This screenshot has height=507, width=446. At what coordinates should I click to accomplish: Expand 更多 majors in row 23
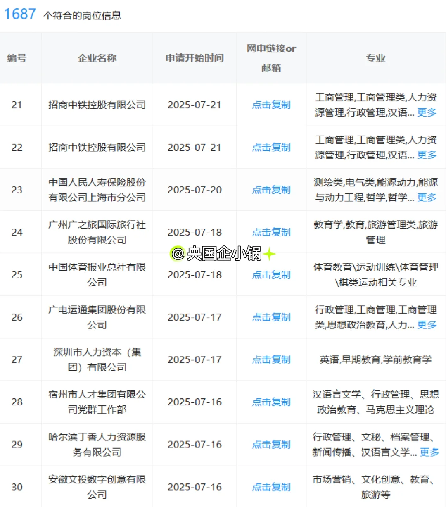(x=427, y=198)
